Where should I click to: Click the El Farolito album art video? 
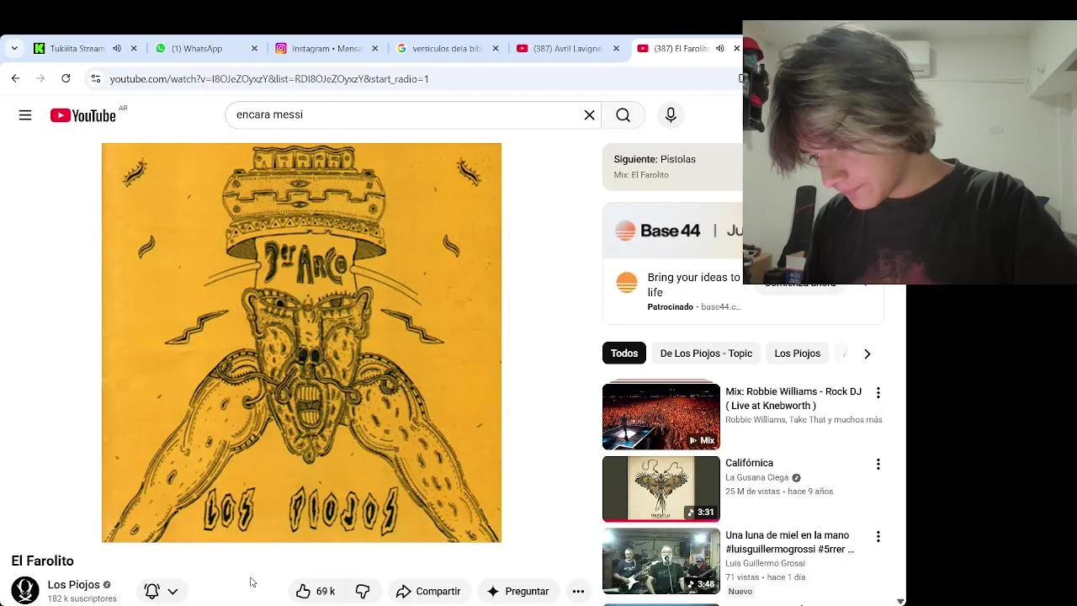[x=301, y=343]
